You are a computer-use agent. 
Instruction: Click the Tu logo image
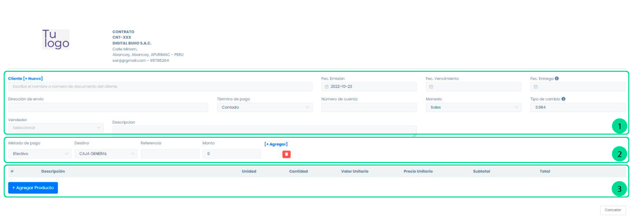tap(56, 39)
